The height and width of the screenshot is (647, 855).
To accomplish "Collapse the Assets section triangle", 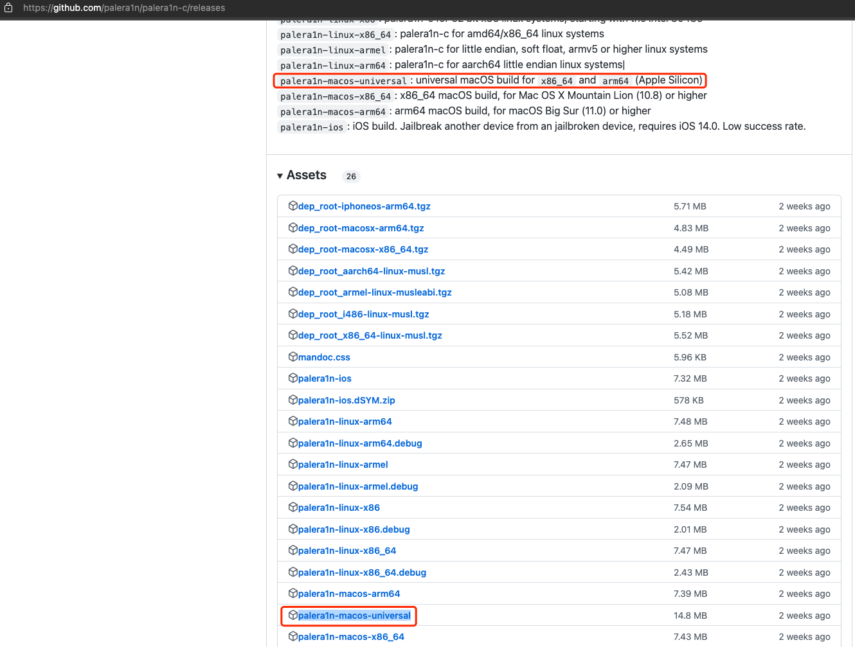I will click(x=280, y=176).
